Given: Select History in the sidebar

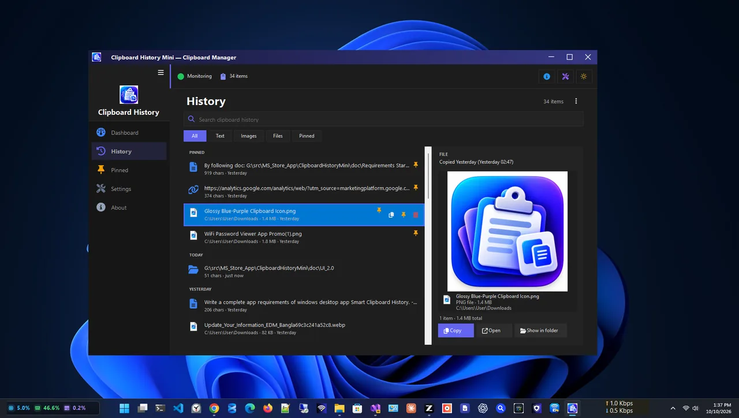Looking at the screenshot, I should (129, 151).
